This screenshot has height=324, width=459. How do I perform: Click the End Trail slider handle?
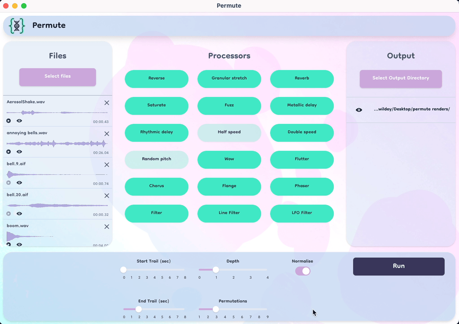[x=139, y=309]
